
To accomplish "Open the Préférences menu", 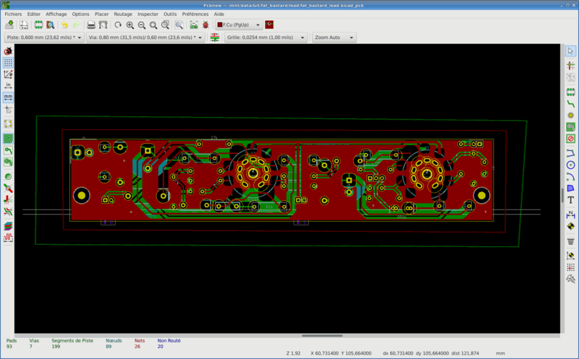I will 195,14.
